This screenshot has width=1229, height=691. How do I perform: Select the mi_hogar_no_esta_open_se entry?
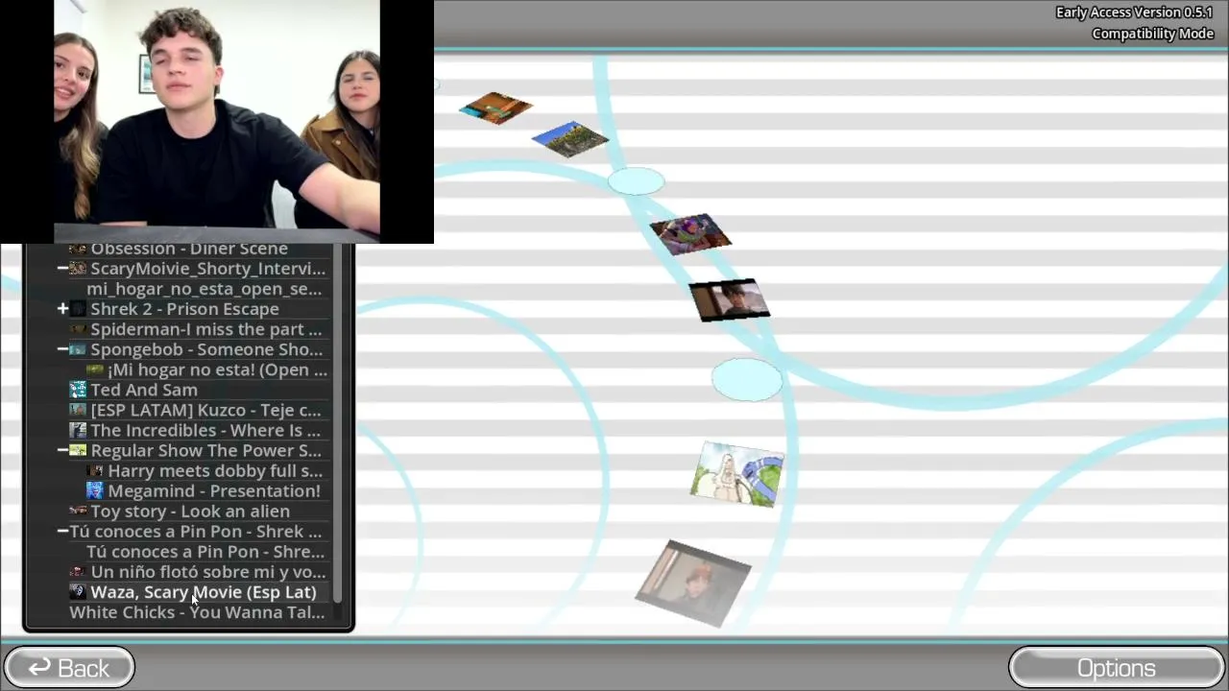coord(205,289)
